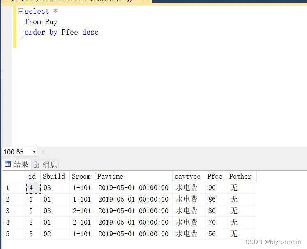The height and width of the screenshot is (249, 307).
Task: Click the Pfee cell with value 56
Action: click(x=216, y=234)
